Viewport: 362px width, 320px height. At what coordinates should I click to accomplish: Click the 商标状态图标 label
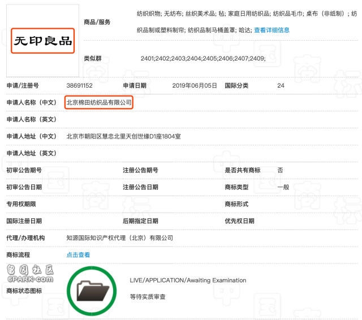click(24, 291)
